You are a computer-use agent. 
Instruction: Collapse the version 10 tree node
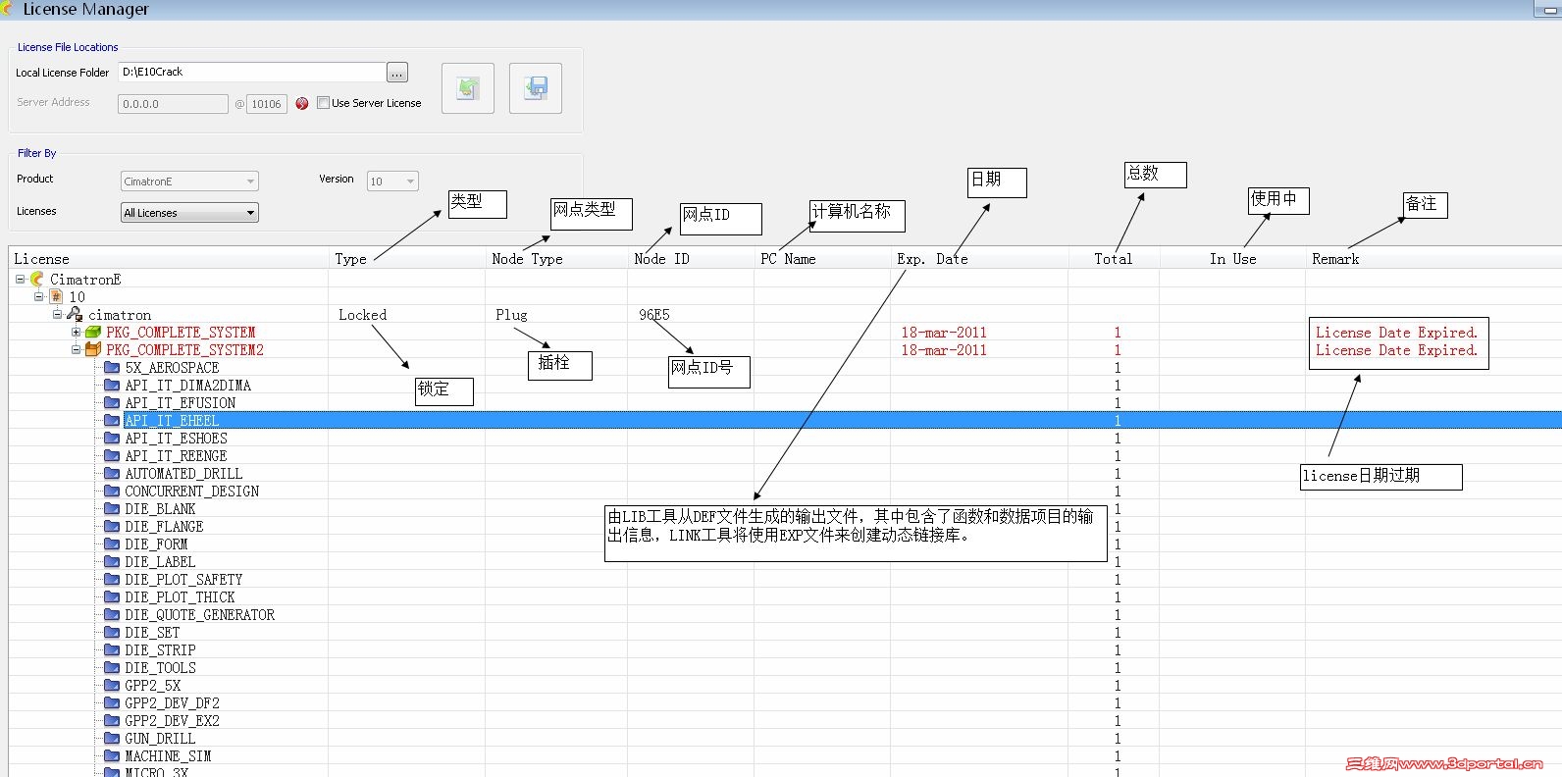pyautogui.click(x=38, y=296)
